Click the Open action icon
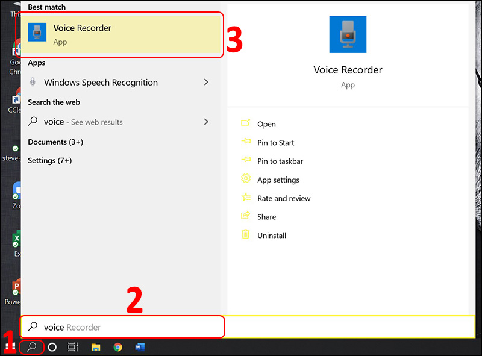The width and height of the screenshot is (482, 356). point(246,123)
